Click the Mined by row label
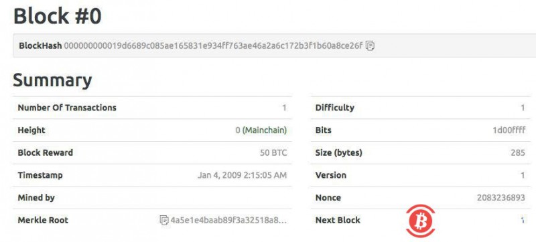 [36, 198]
